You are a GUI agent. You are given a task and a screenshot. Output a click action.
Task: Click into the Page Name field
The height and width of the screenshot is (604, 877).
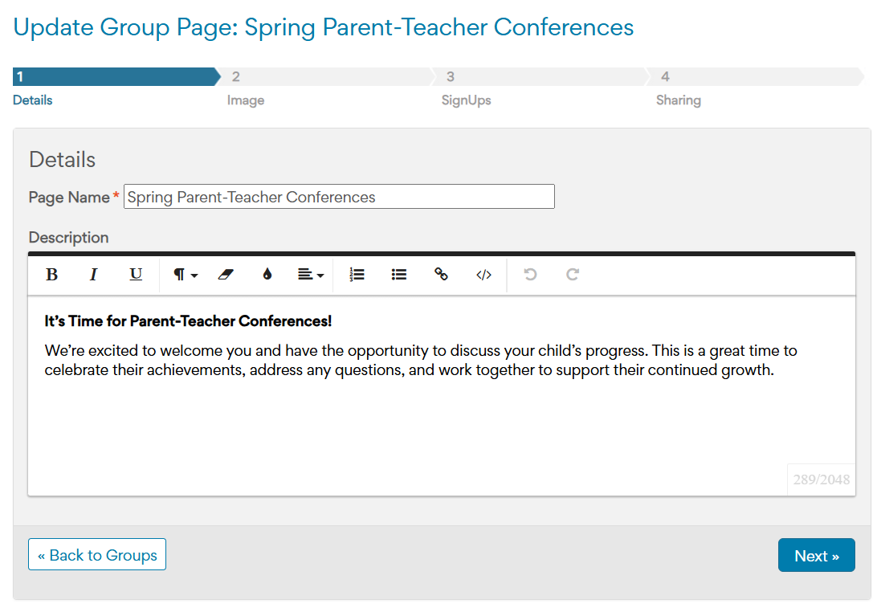(339, 197)
